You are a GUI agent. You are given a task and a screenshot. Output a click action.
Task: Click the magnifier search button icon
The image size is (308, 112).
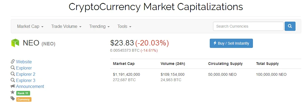[290, 26]
